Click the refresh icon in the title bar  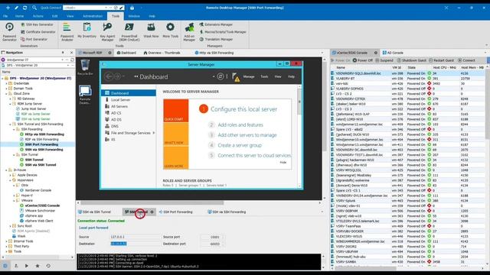pos(24,8)
